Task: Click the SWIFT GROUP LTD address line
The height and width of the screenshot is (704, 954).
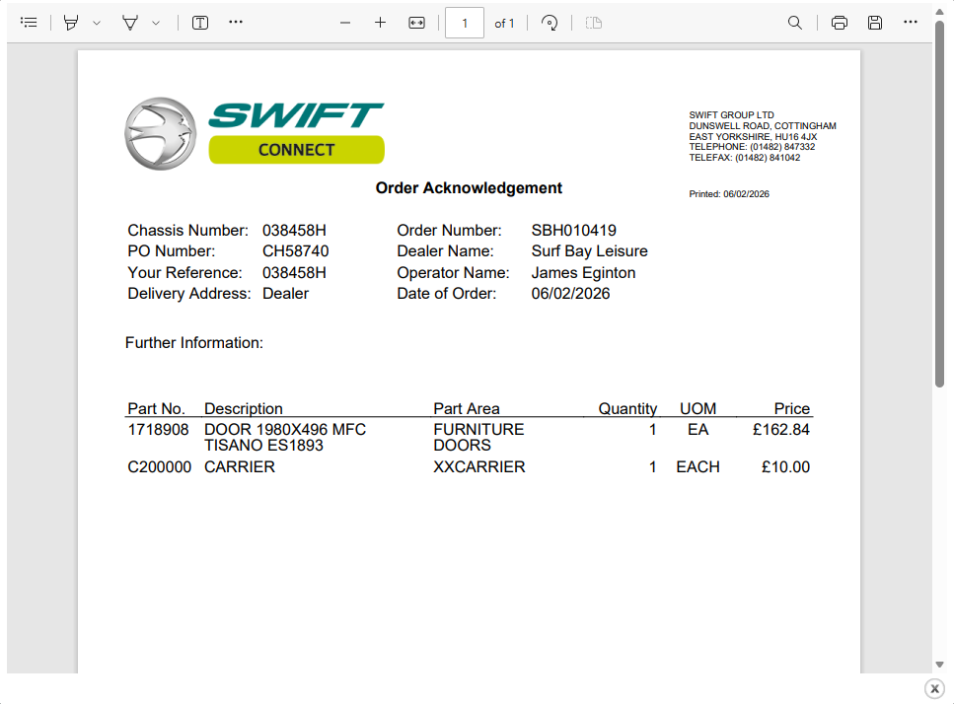Action: pos(731,115)
